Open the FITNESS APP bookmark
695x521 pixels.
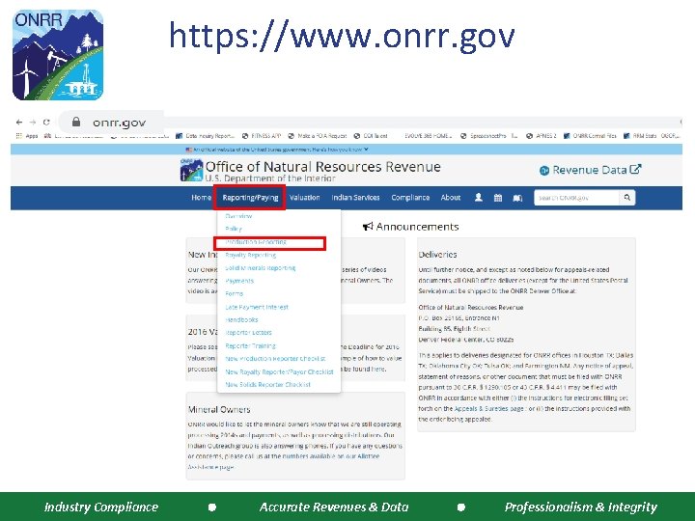click(x=262, y=136)
